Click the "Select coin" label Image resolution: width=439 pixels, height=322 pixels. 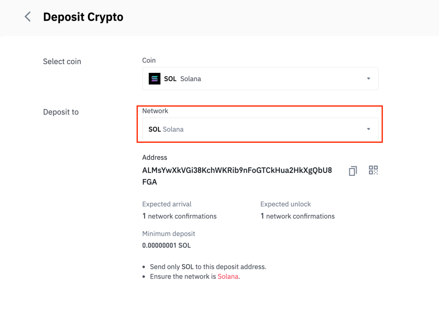[x=62, y=61]
